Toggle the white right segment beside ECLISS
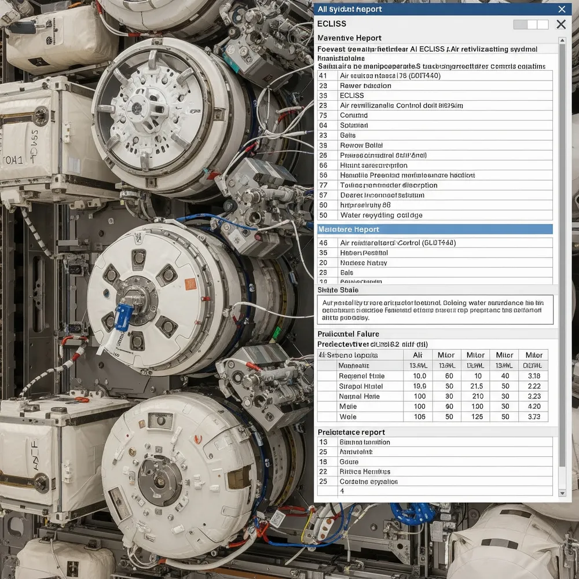The height and width of the screenshot is (579, 579). point(543,24)
